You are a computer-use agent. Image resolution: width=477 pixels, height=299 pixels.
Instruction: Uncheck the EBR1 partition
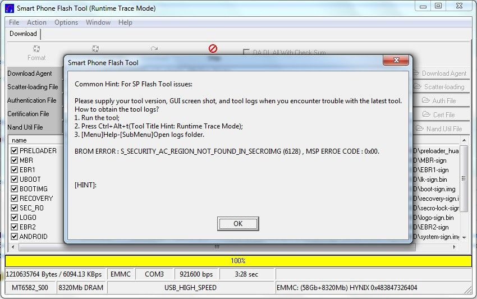(x=14, y=170)
